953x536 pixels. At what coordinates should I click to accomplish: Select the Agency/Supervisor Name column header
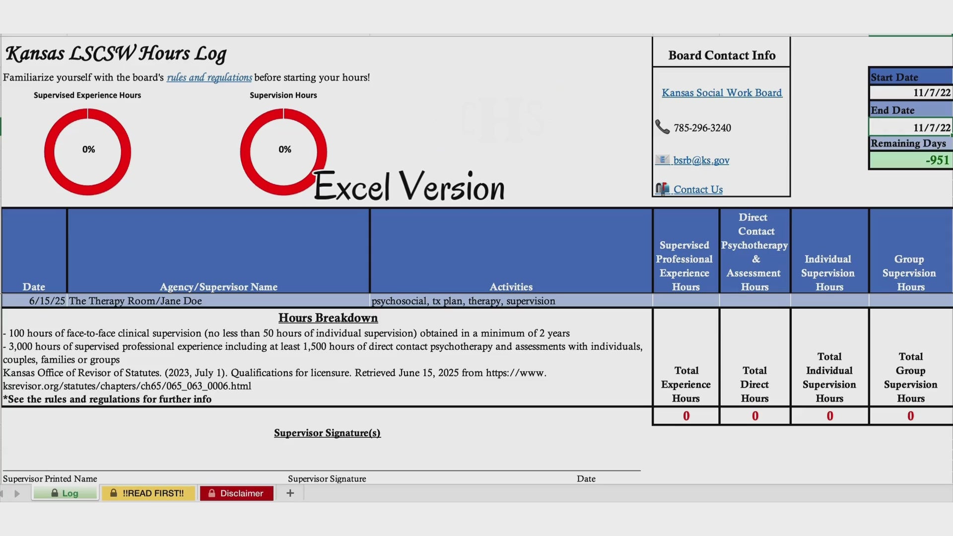tap(218, 251)
